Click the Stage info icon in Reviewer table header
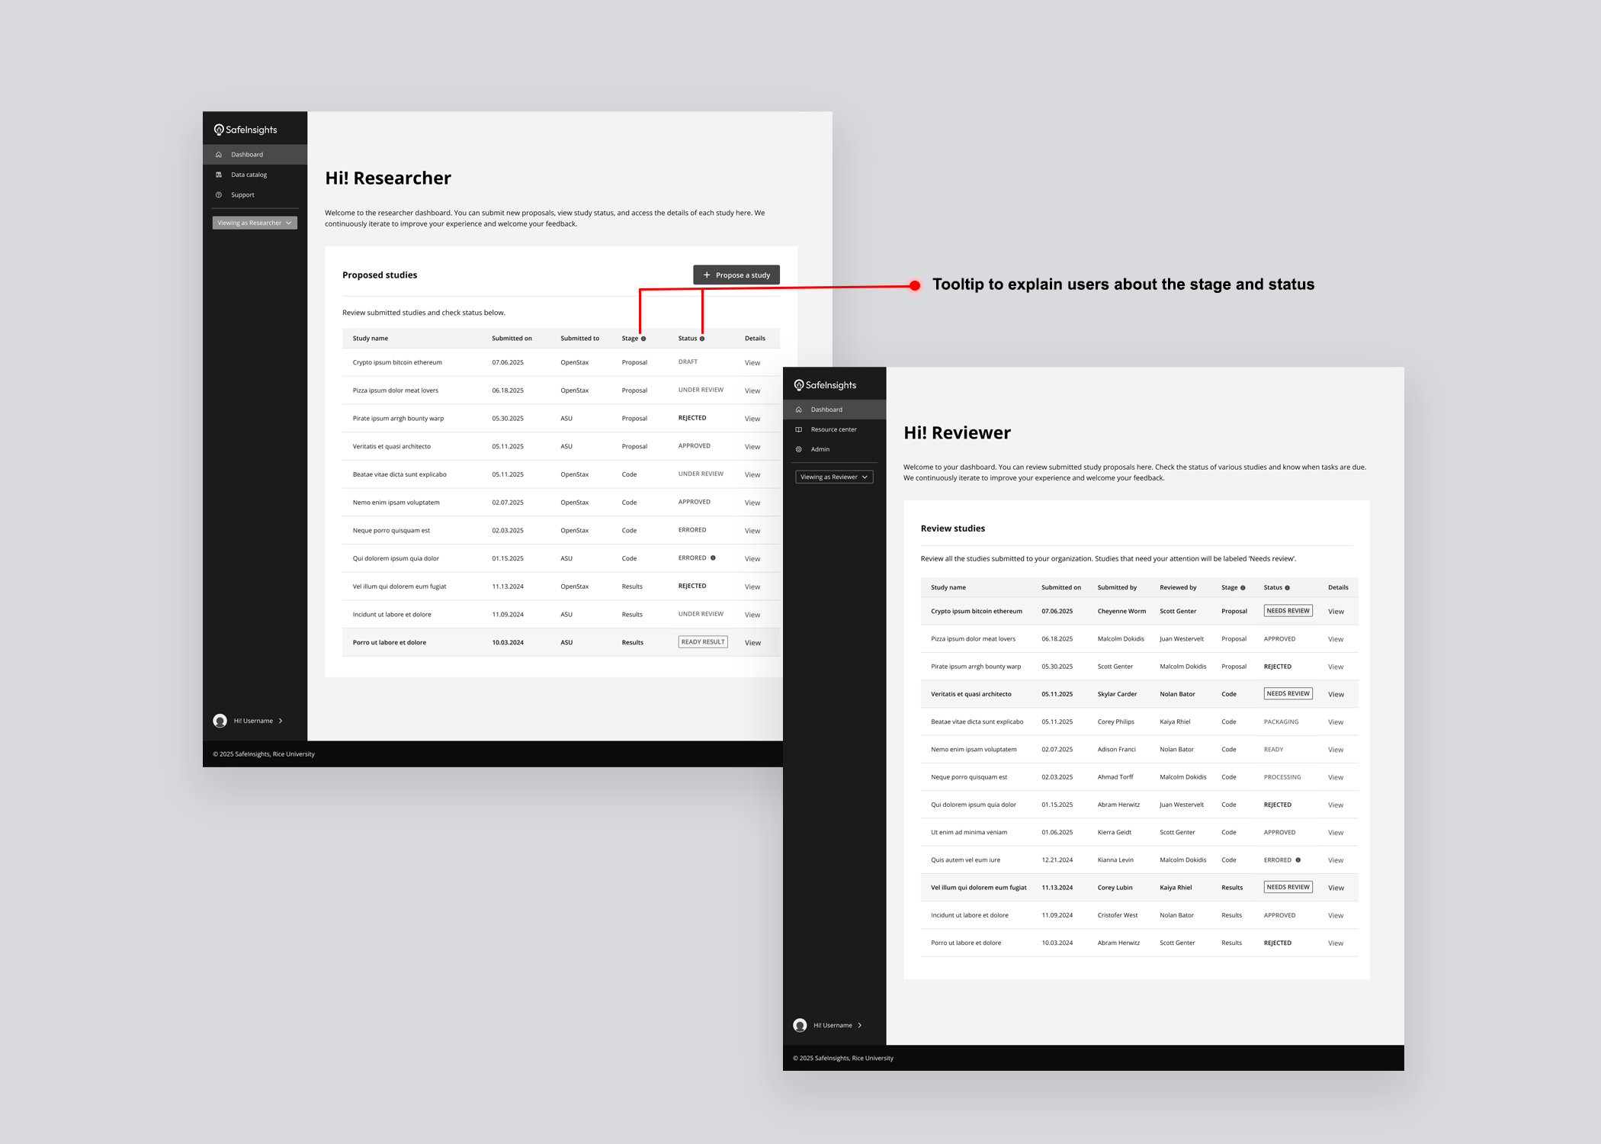Image resolution: width=1601 pixels, height=1144 pixels. pos(1243,588)
